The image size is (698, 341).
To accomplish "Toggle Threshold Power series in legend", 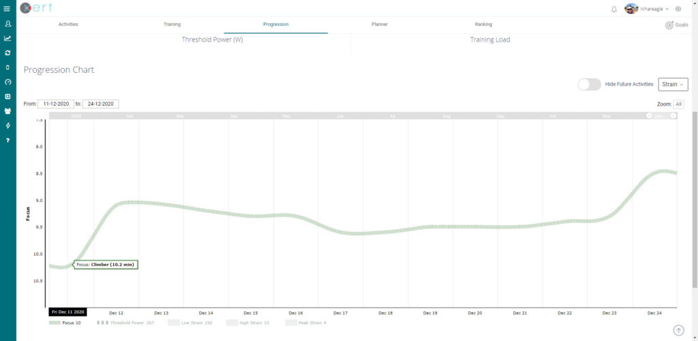I will point(124,323).
